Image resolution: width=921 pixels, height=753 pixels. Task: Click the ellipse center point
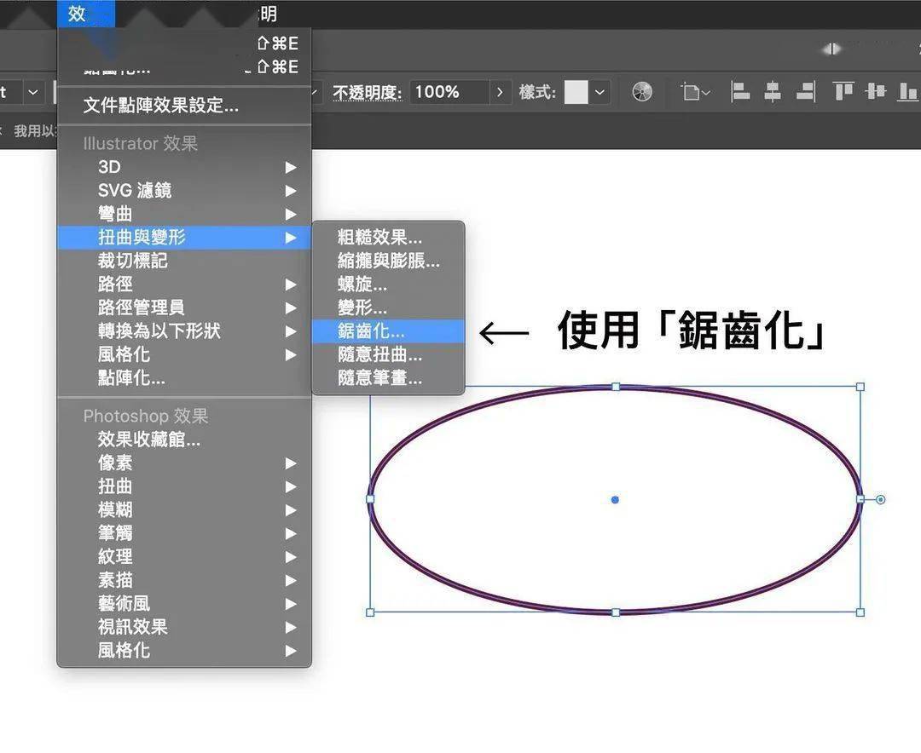[615, 500]
